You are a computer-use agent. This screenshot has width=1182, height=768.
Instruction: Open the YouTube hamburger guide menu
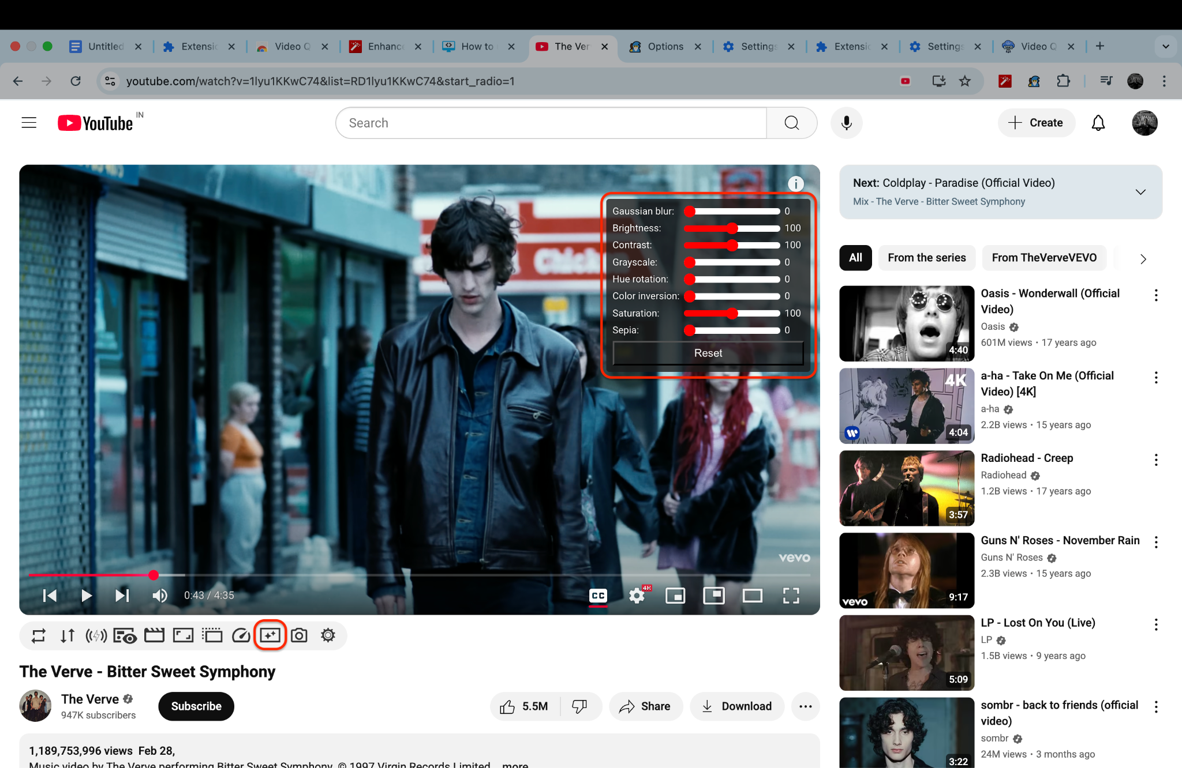point(29,123)
